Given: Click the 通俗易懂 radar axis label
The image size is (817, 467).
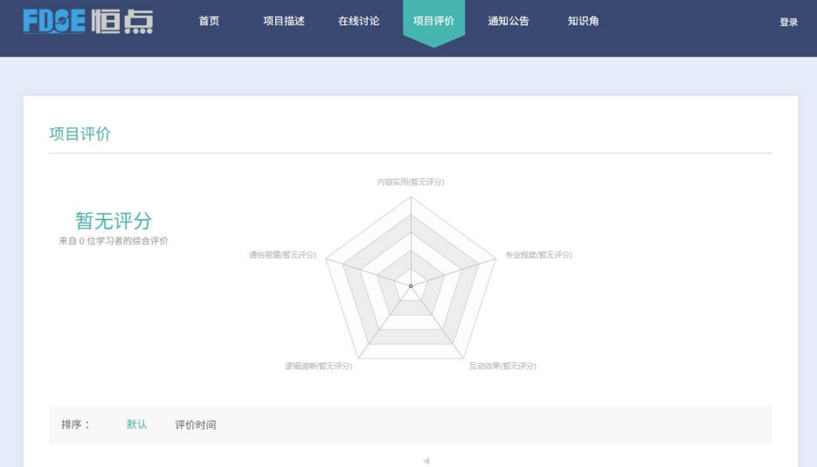Looking at the screenshot, I should (282, 255).
